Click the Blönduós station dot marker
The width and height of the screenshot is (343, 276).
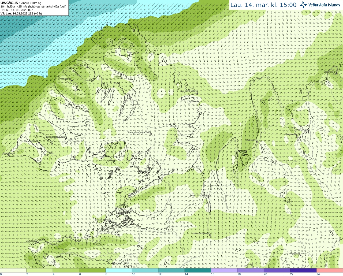coord(257,142)
